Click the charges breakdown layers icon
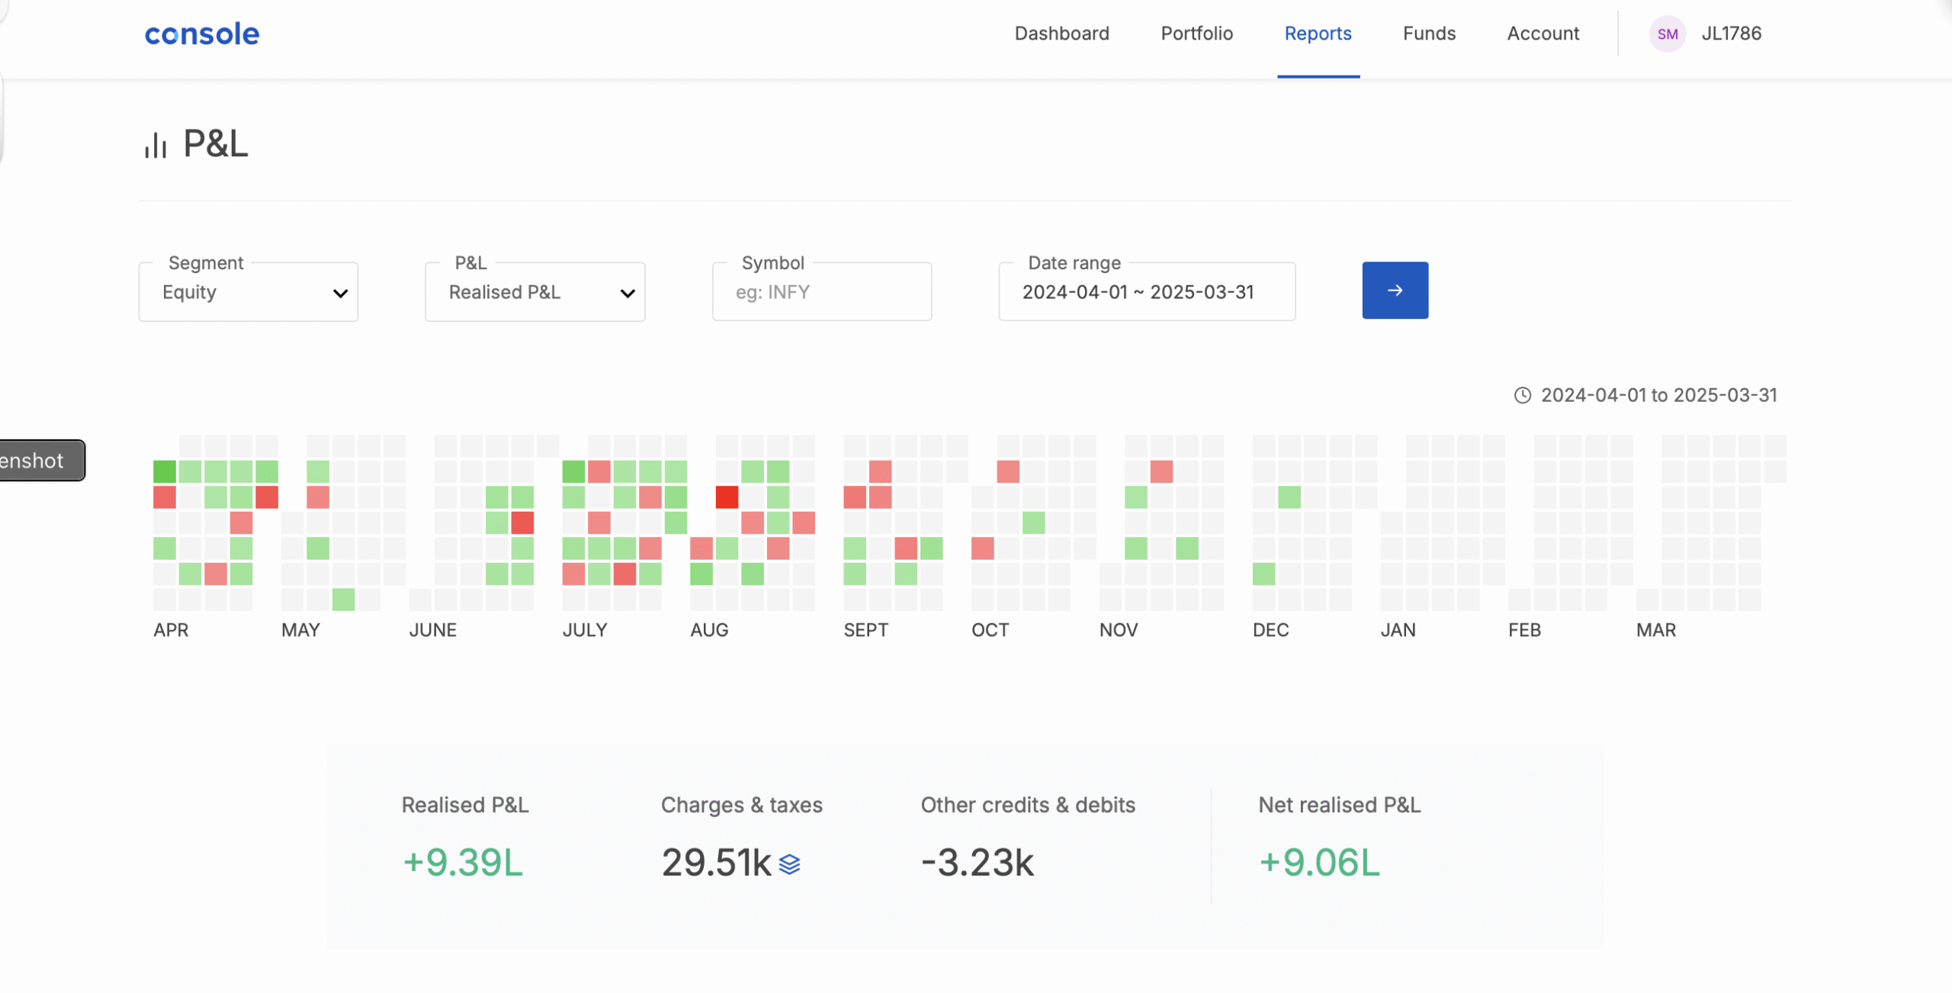 click(790, 864)
